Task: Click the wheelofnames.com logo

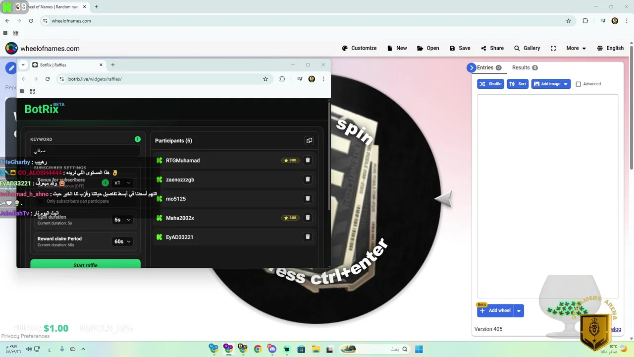Action: (42, 48)
